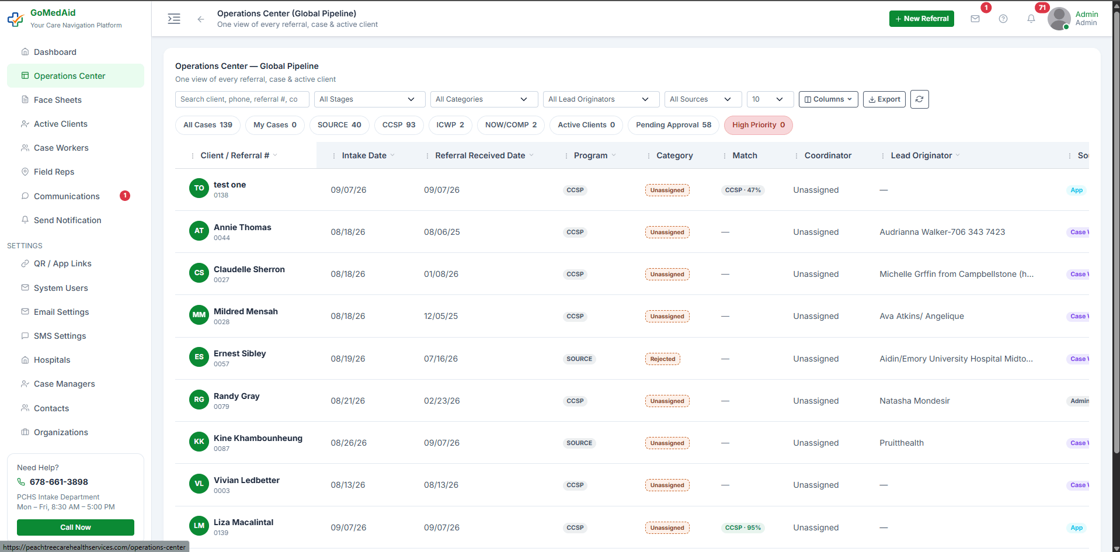Viewport: 1120px width, 552px height.
Task: Select the NOW/COMP 2 filter tab
Action: pos(511,125)
